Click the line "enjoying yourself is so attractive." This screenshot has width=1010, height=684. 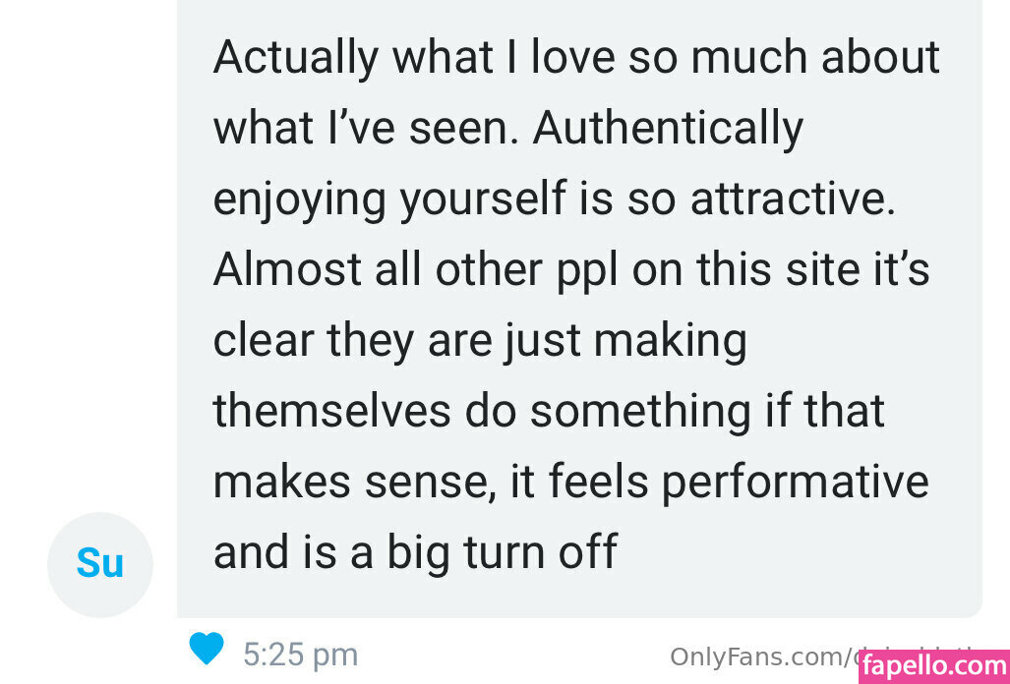click(555, 199)
